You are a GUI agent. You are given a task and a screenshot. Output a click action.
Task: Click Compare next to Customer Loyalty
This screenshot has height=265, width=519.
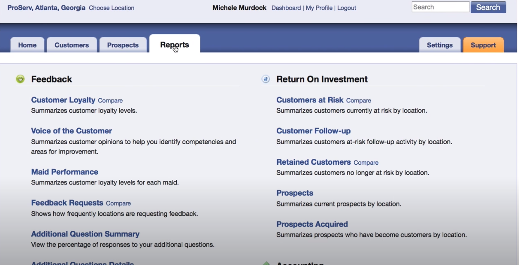point(110,100)
